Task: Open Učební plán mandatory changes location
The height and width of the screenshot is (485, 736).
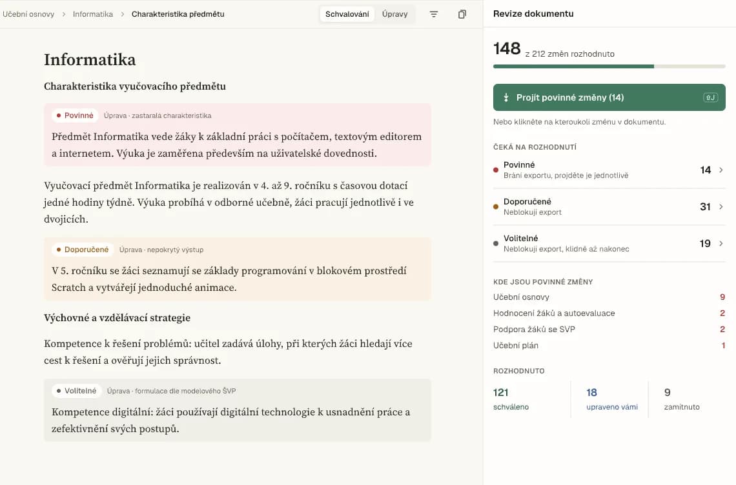Action: pos(609,345)
